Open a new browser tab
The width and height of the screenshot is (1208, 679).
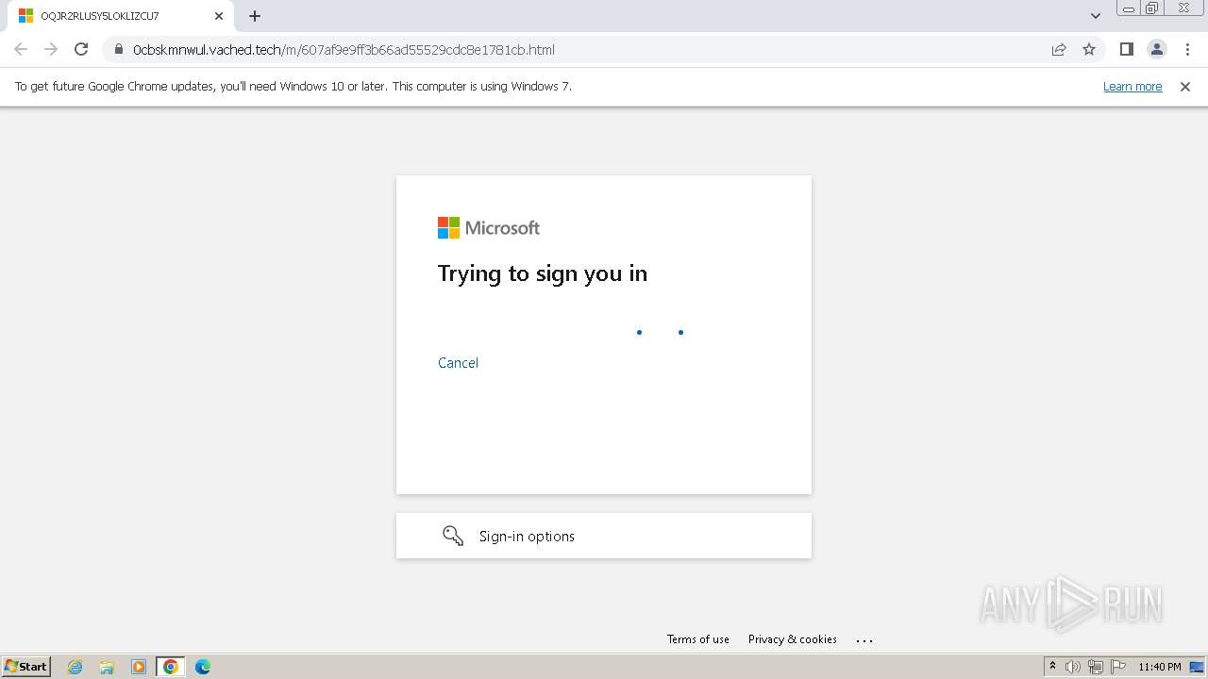coord(255,16)
